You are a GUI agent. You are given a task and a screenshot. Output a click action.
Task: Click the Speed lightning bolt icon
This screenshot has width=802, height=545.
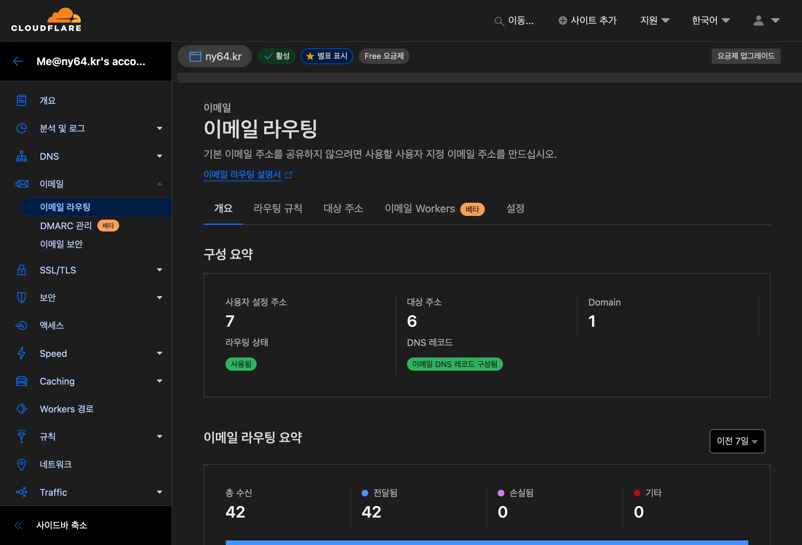click(22, 353)
